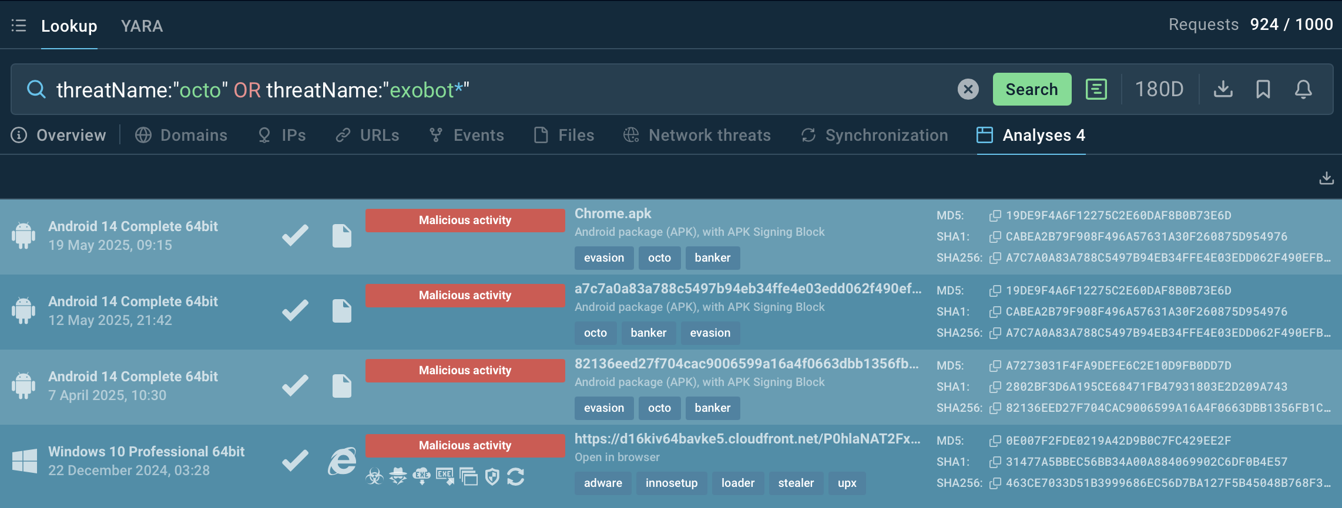Viewport: 1342px width, 508px height.
Task: Copy MD5 hash of Chrome.apk
Action: [995, 216]
